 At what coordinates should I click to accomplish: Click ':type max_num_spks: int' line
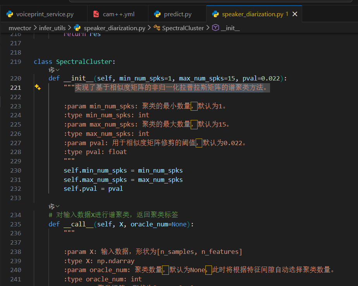click(107, 134)
